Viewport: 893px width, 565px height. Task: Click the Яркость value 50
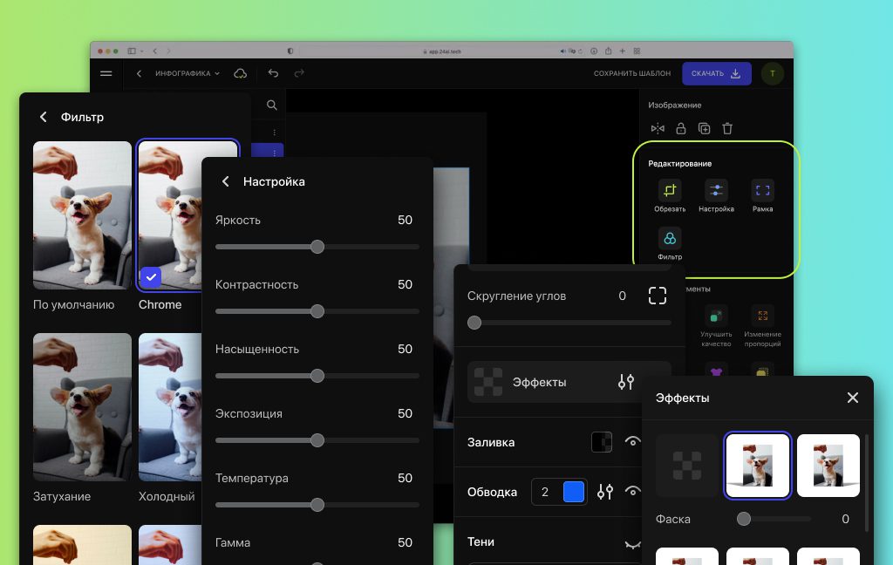405,220
